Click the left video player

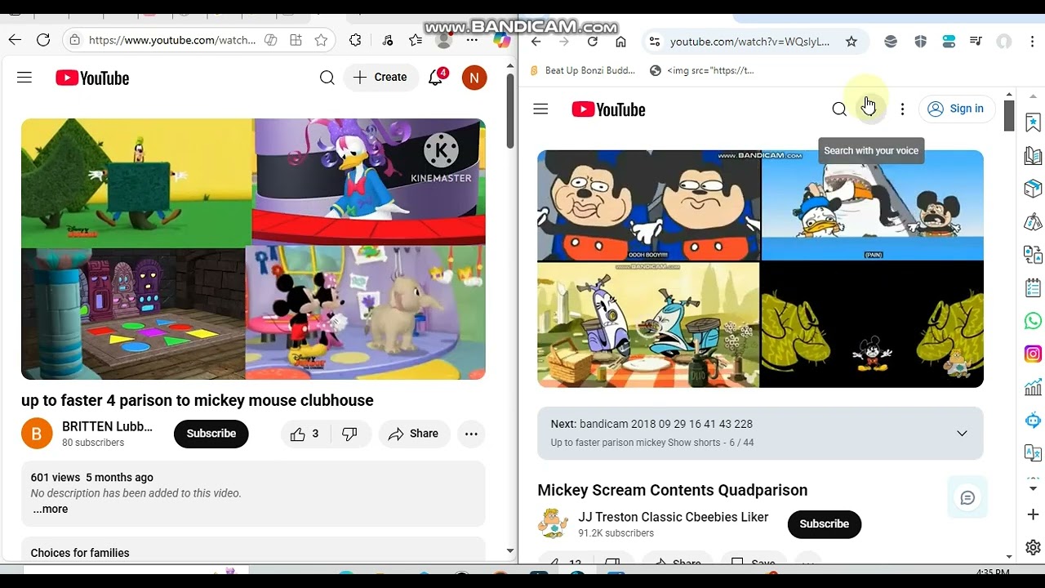pyautogui.click(x=253, y=249)
